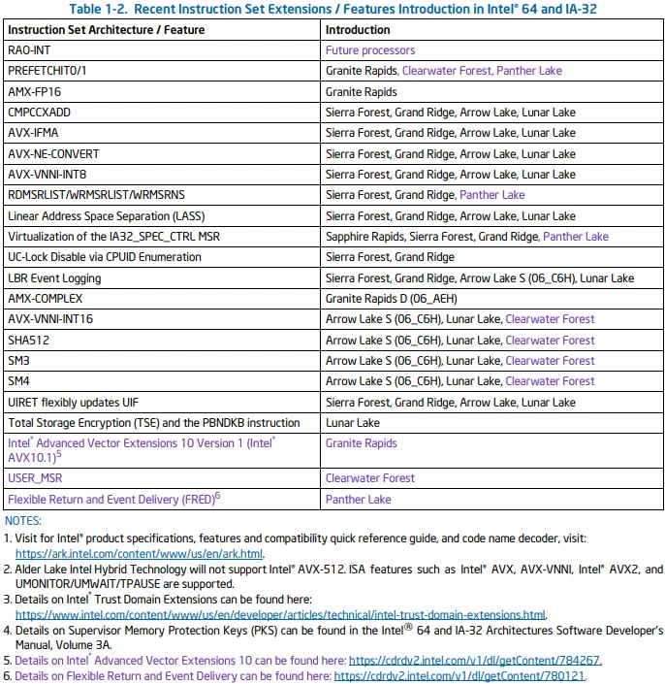665x684 pixels.
Task: Click the 'Instruction Set Architecture / Feature' header
Action: pos(107,30)
